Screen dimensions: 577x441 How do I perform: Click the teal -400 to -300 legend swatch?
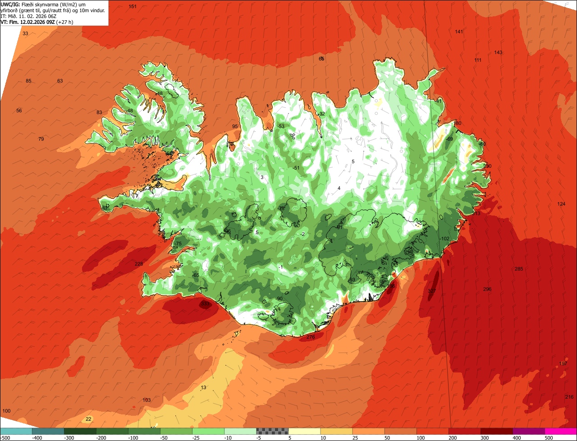coord(48,431)
